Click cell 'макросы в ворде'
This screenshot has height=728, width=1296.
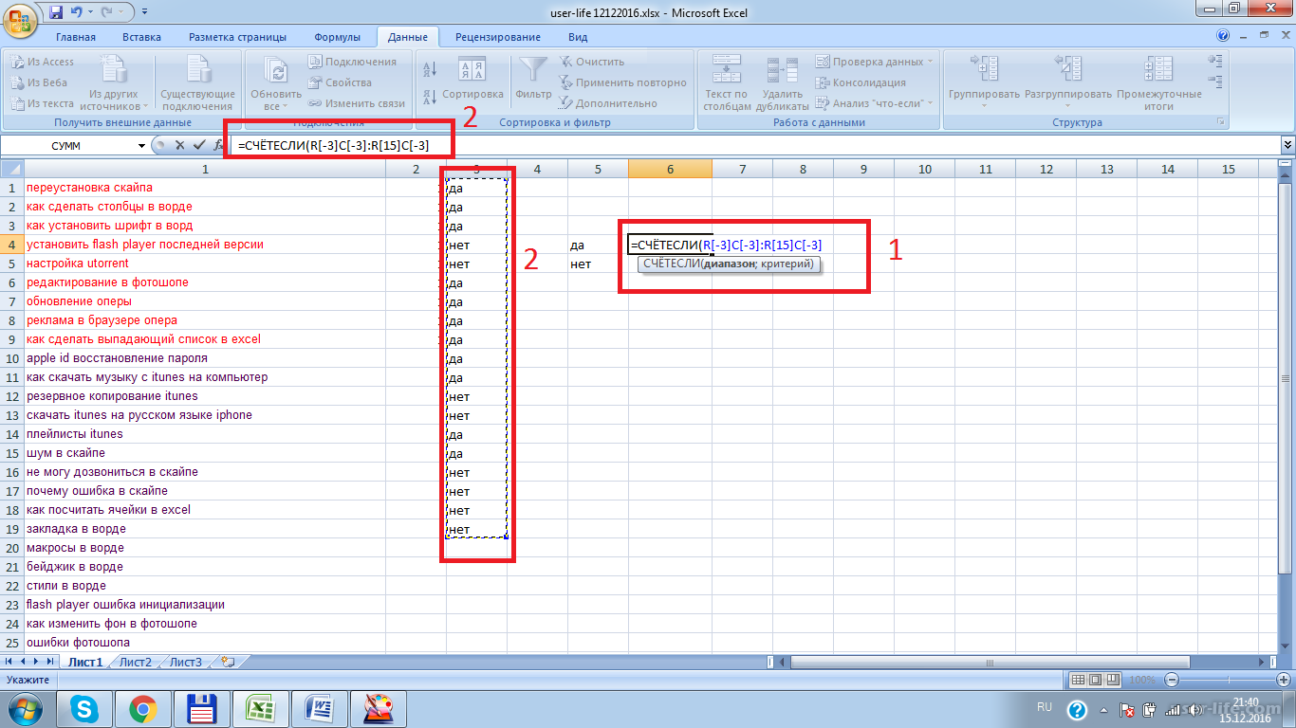[x=204, y=548]
